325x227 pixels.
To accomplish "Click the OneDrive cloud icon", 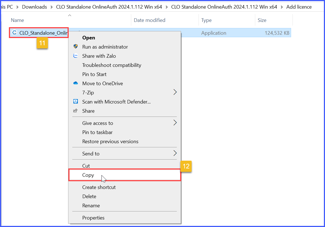I will (x=75, y=83).
